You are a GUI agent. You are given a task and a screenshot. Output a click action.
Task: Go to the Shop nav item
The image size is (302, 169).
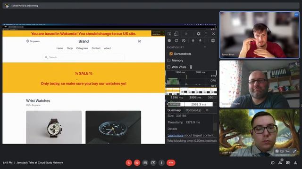pyautogui.click(x=70, y=48)
